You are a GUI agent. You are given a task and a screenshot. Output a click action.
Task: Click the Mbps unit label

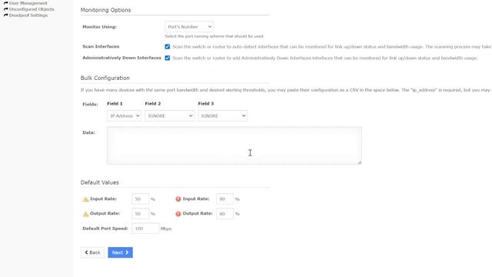pyautogui.click(x=166, y=229)
